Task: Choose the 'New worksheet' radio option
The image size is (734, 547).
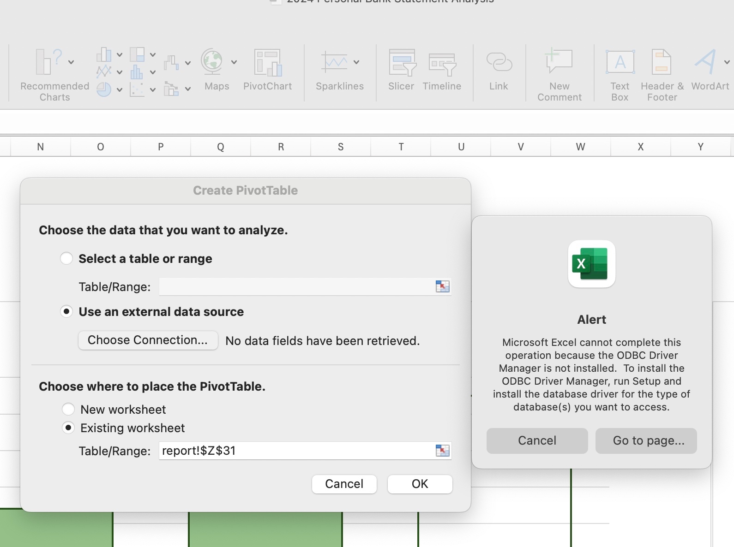Action: (x=68, y=409)
